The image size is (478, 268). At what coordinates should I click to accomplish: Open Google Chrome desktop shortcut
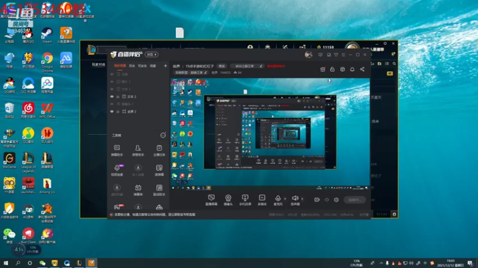pyautogui.click(x=47, y=63)
